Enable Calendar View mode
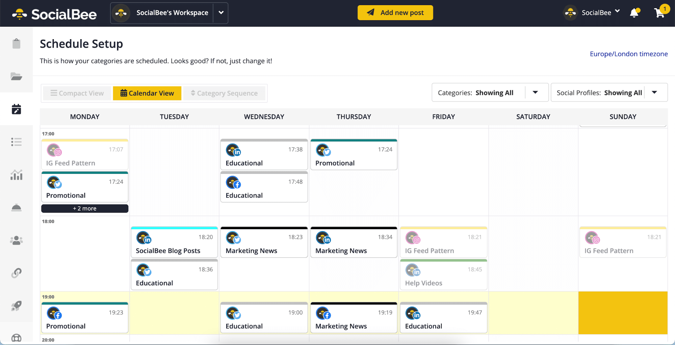Image resolution: width=675 pixels, height=345 pixels. (147, 93)
